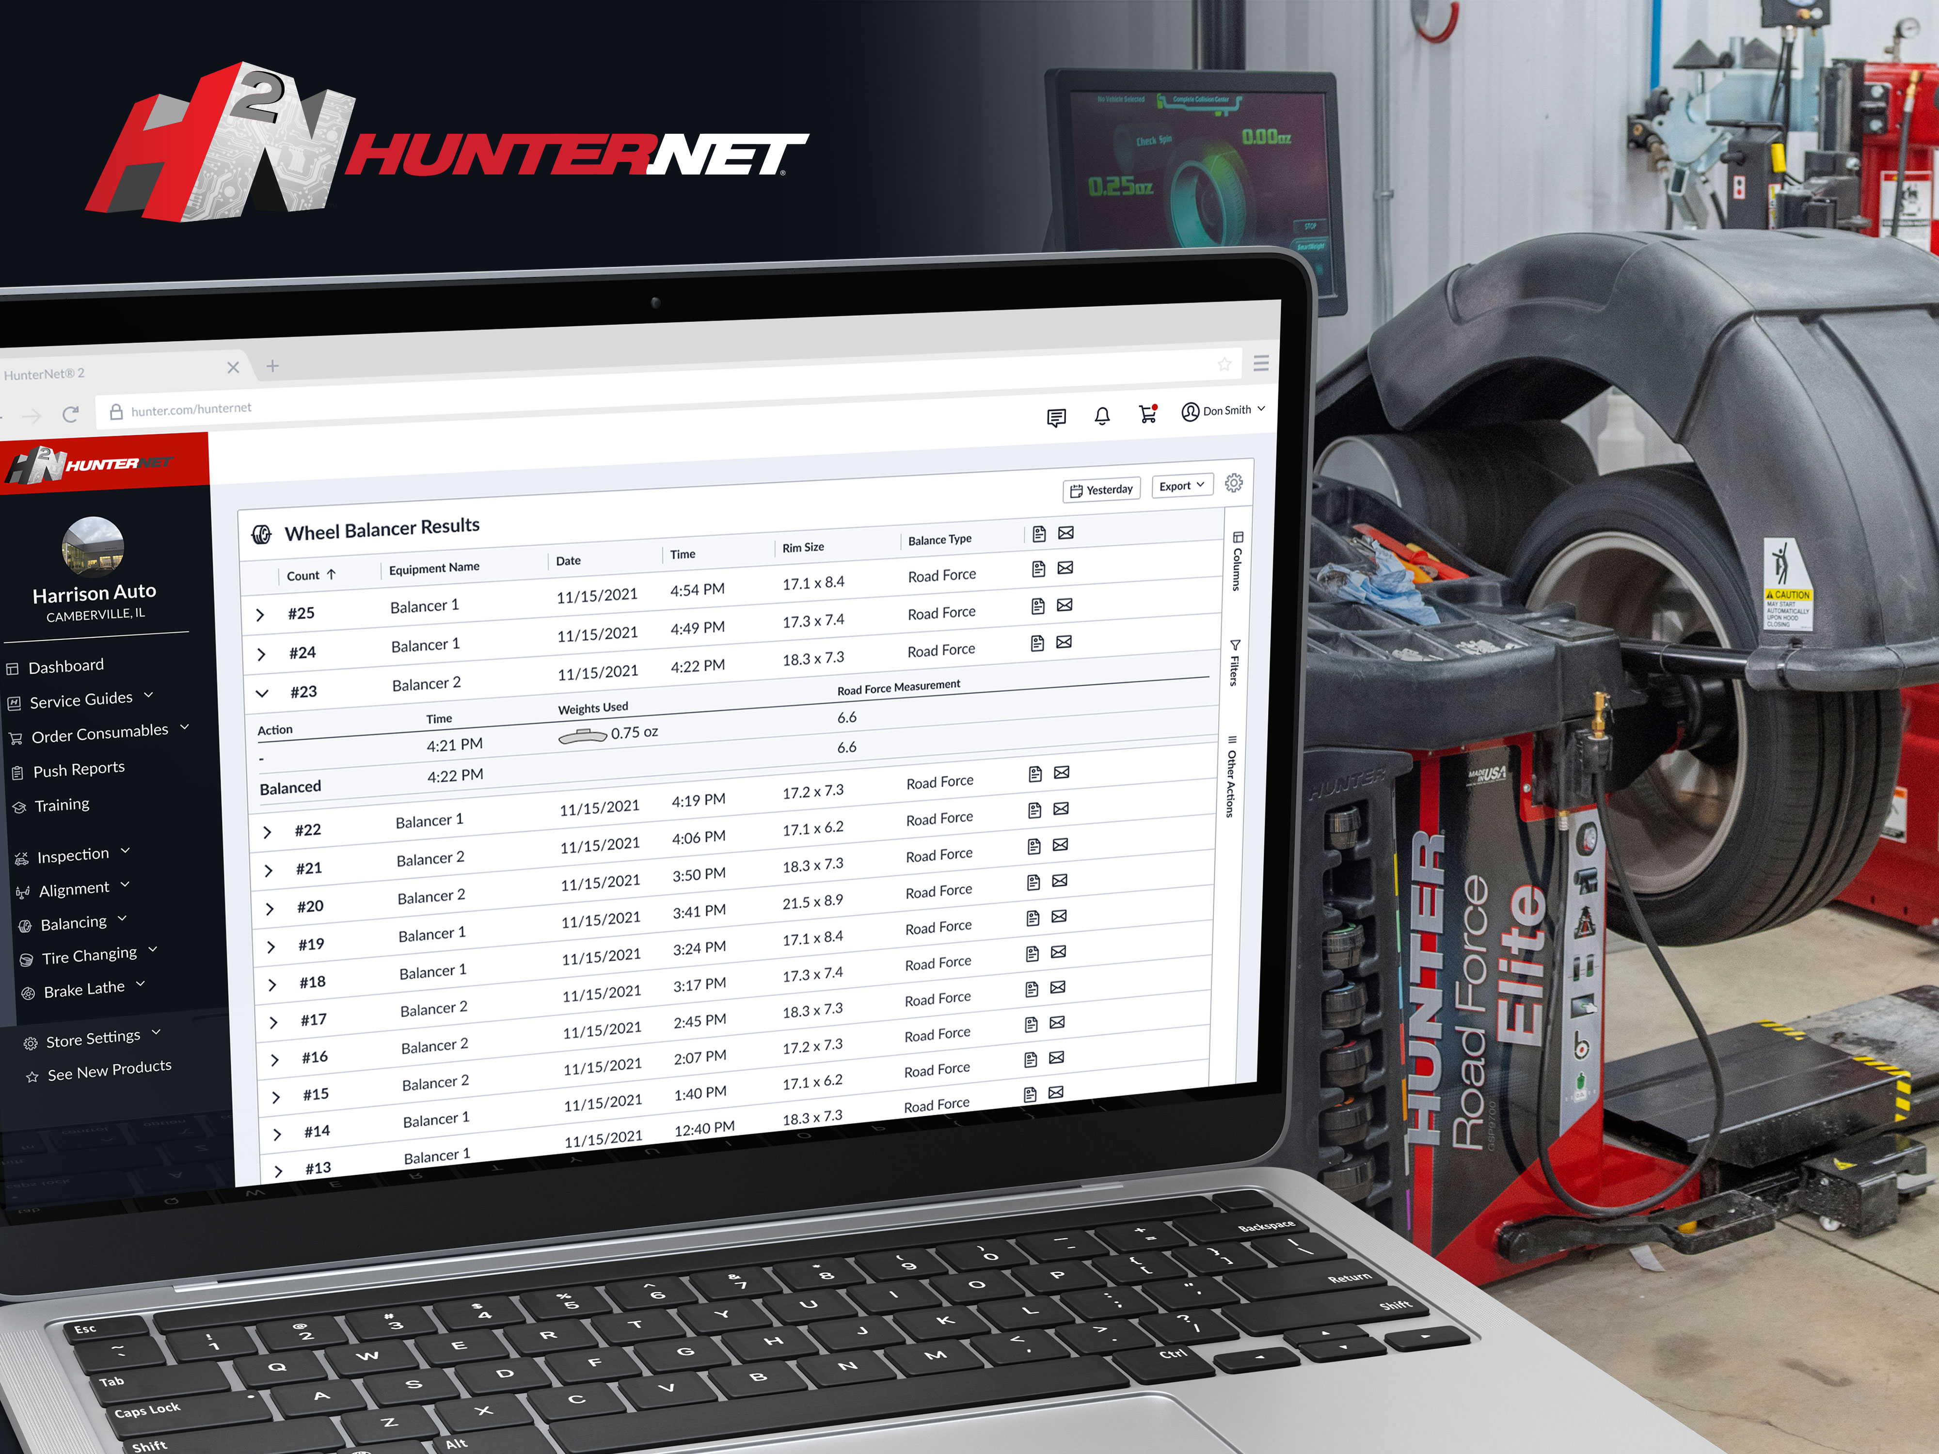Viewport: 1939px width, 1454px height.
Task: Expand row #24
Action: click(x=261, y=655)
